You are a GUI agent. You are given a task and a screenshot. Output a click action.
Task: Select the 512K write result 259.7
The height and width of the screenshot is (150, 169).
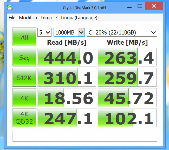[x=127, y=77]
